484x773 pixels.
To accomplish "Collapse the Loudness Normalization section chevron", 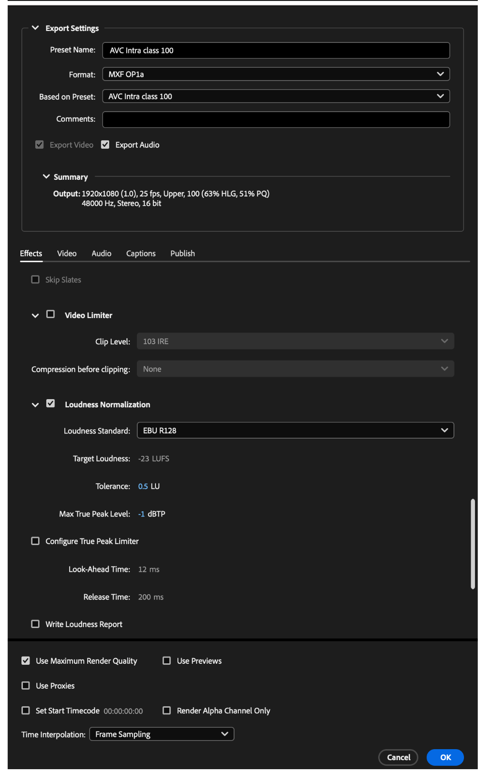I will pos(35,405).
